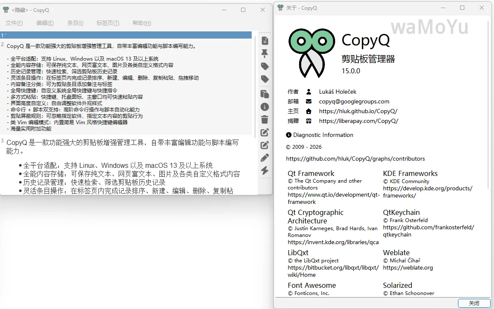Minimize the About CopyQ window
The width and height of the screenshot is (494, 309).
443,8
